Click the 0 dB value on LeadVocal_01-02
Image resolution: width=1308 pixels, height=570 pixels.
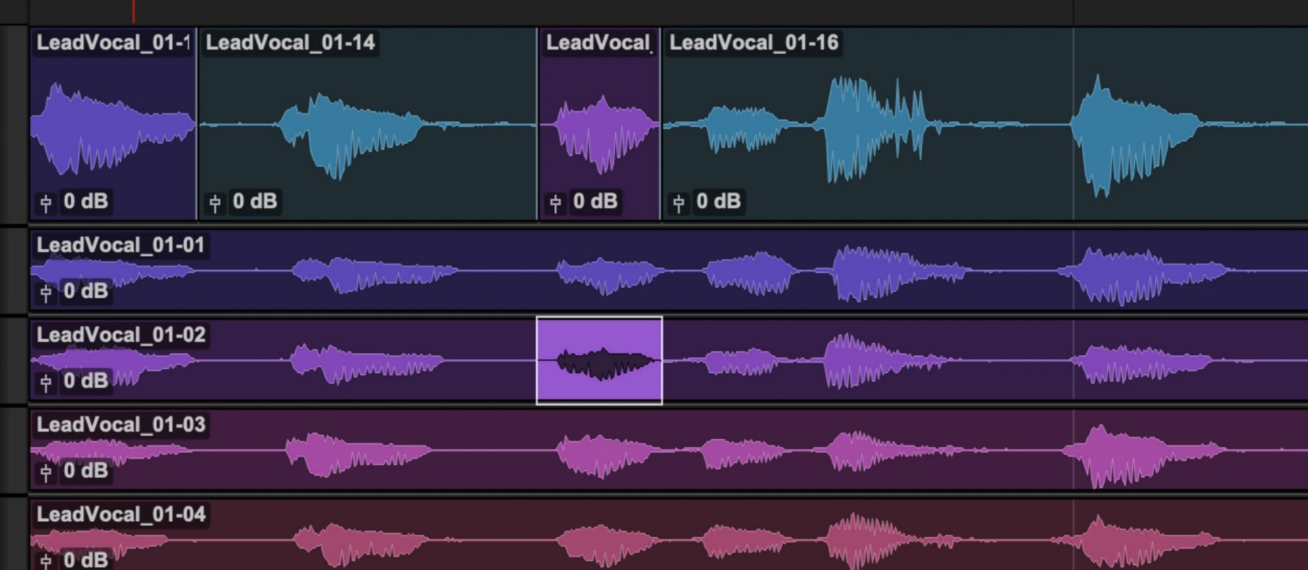(86, 381)
